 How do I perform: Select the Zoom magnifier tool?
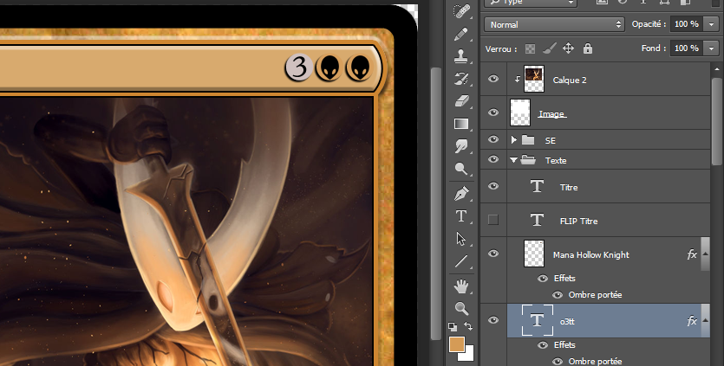point(461,308)
